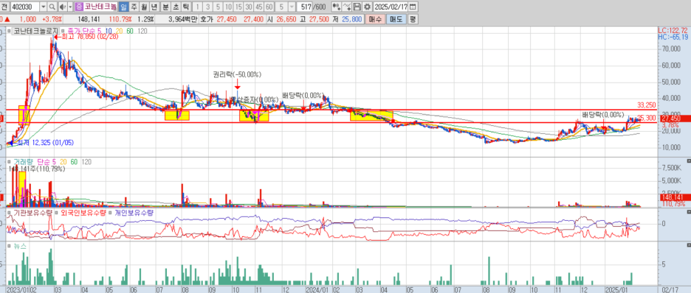Click the 60-day moving average legend value
The height and width of the screenshot is (293, 691).
(130, 31)
